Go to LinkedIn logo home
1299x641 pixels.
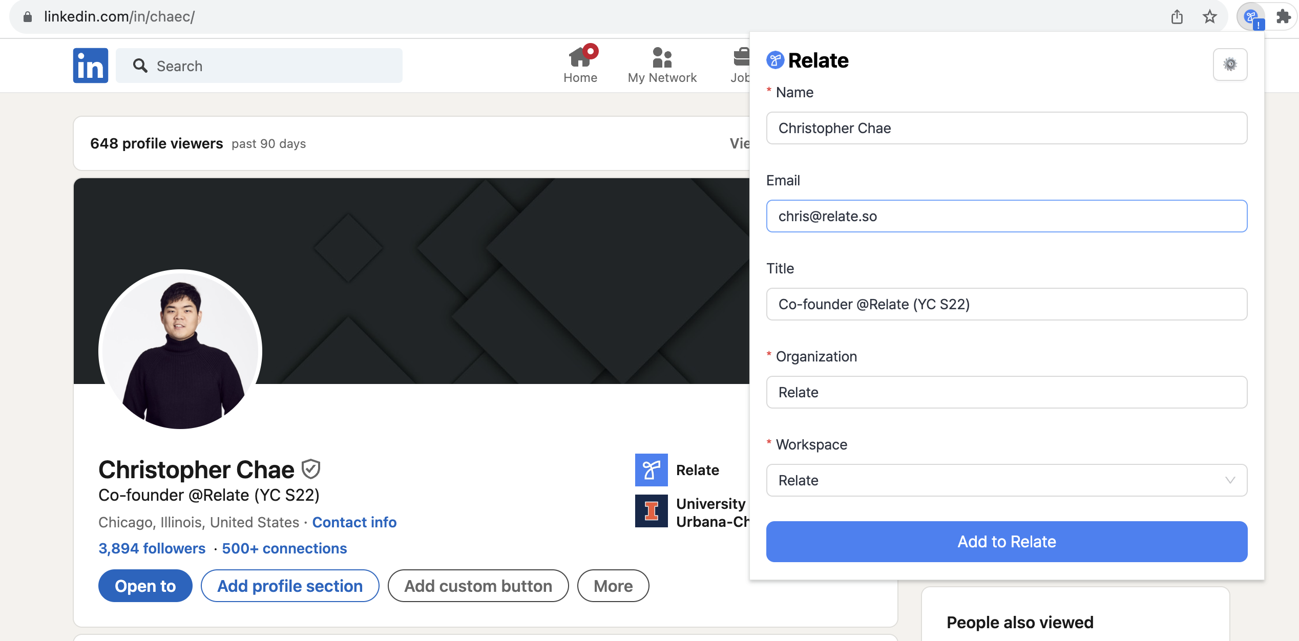tap(90, 66)
